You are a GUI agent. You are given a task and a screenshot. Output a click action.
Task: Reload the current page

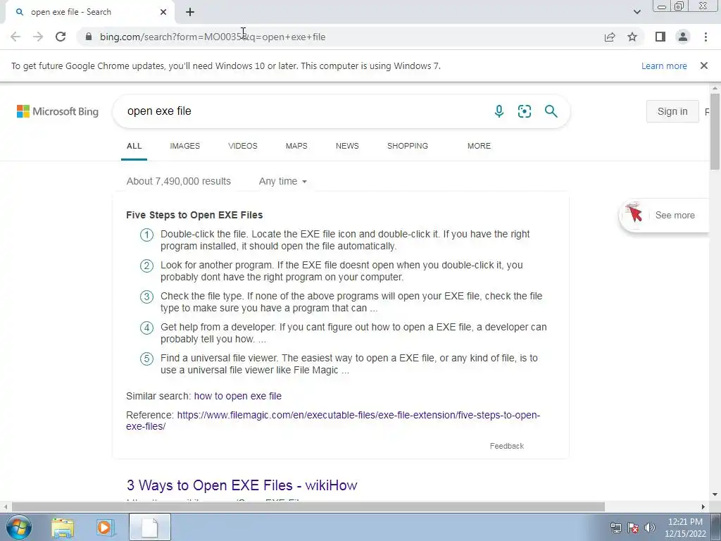click(61, 37)
